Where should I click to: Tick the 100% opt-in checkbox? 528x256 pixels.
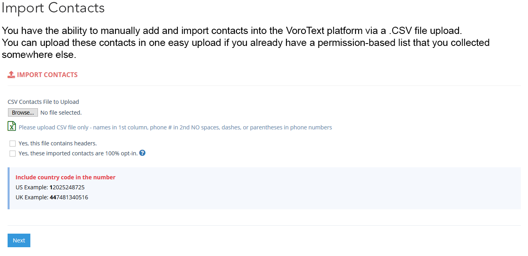[x=13, y=154]
